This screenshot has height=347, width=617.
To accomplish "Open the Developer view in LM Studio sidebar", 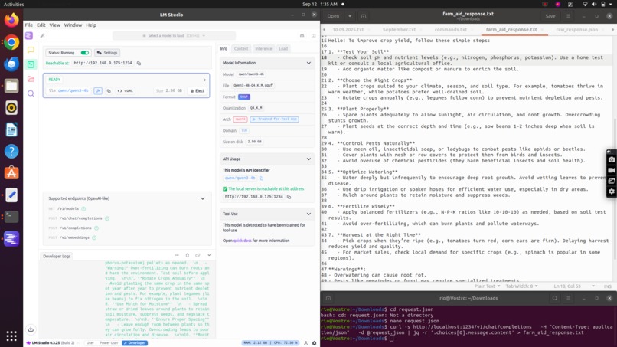I will point(31,64).
